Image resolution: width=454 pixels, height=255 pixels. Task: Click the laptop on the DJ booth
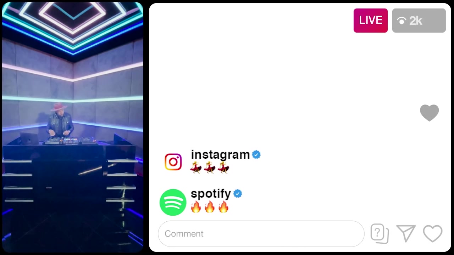30,138
